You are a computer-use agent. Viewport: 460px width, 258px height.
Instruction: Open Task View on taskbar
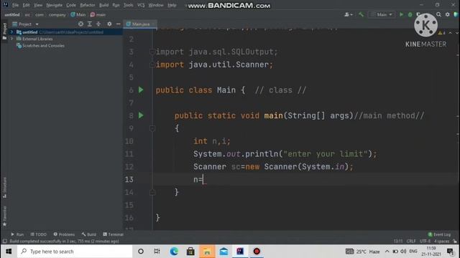(x=157, y=252)
